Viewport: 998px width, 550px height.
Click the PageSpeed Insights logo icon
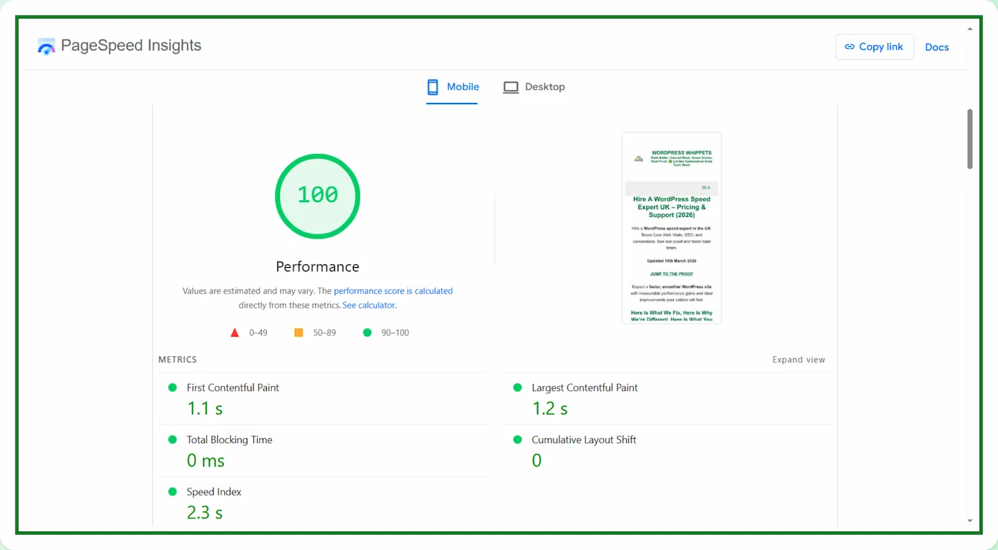[46, 47]
